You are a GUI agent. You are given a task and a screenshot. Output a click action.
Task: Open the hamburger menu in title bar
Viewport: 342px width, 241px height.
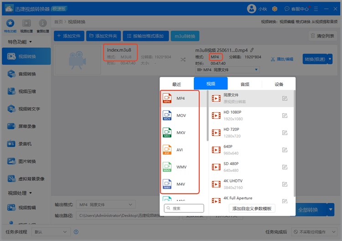tap(316, 9)
